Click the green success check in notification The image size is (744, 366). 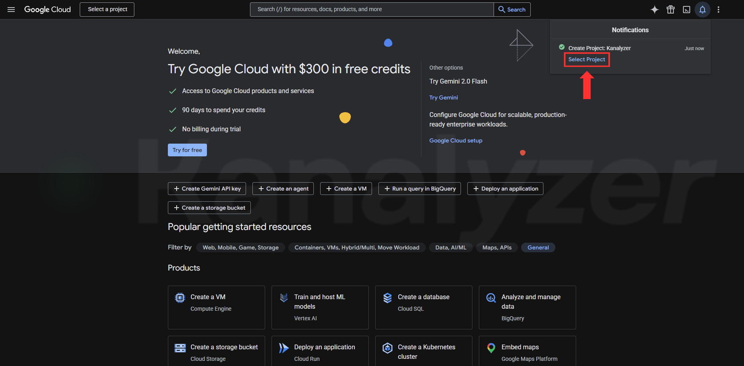point(562,47)
